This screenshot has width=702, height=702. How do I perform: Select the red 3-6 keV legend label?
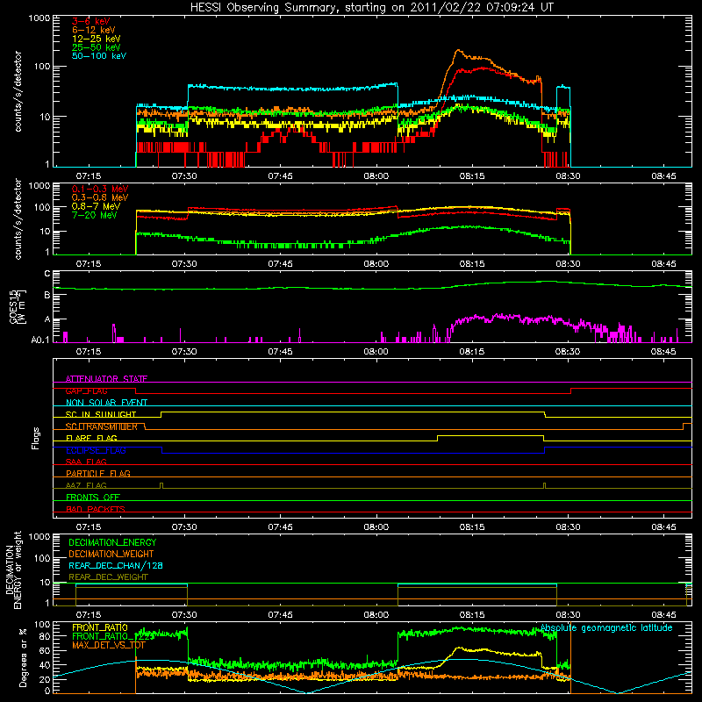click(91, 21)
